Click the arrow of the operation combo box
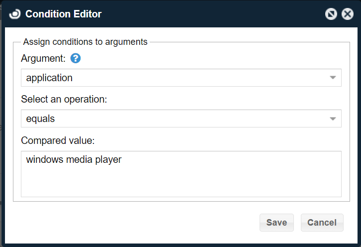The image size is (361, 247). [333, 119]
